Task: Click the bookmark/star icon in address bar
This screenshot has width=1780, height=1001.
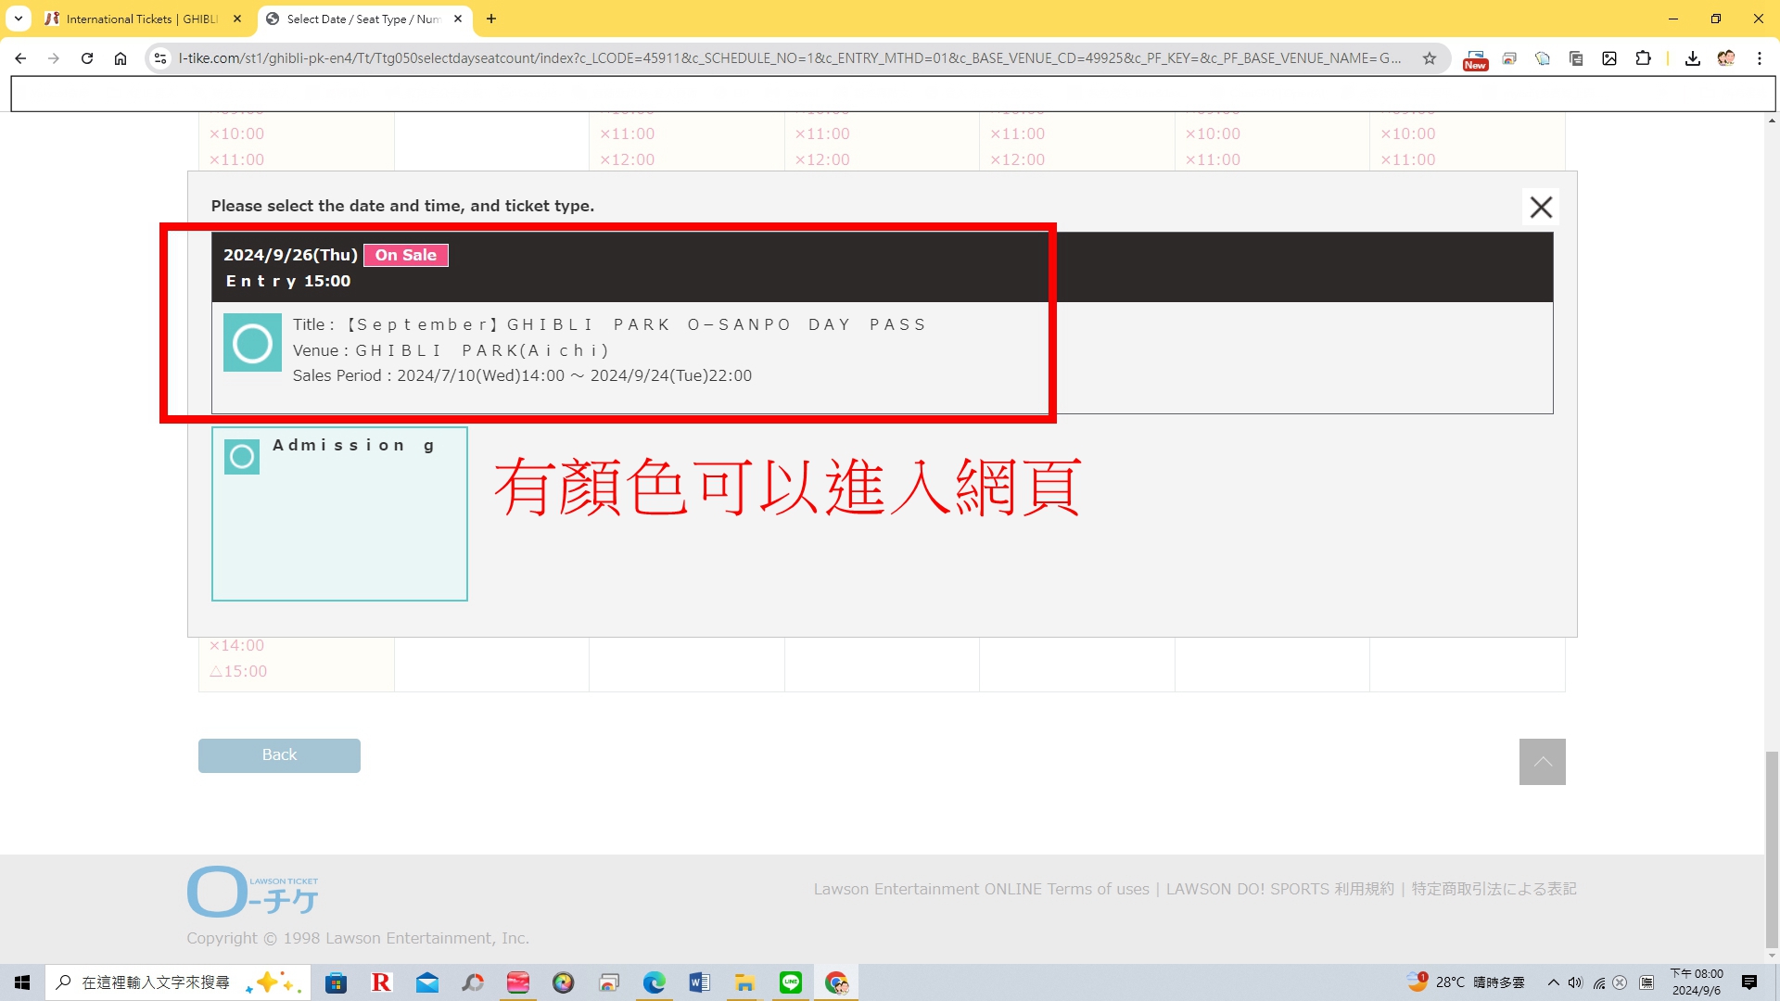Action: (1432, 57)
